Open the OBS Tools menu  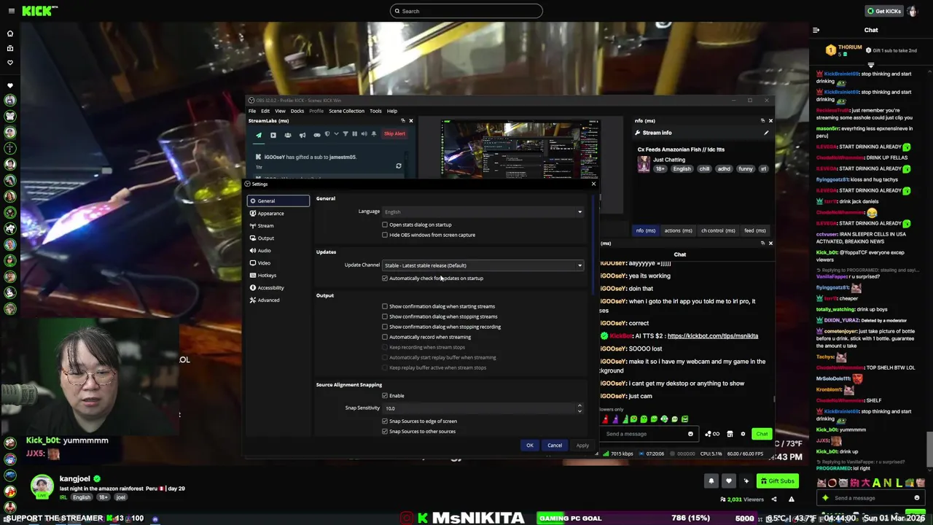[x=375, y=111]
